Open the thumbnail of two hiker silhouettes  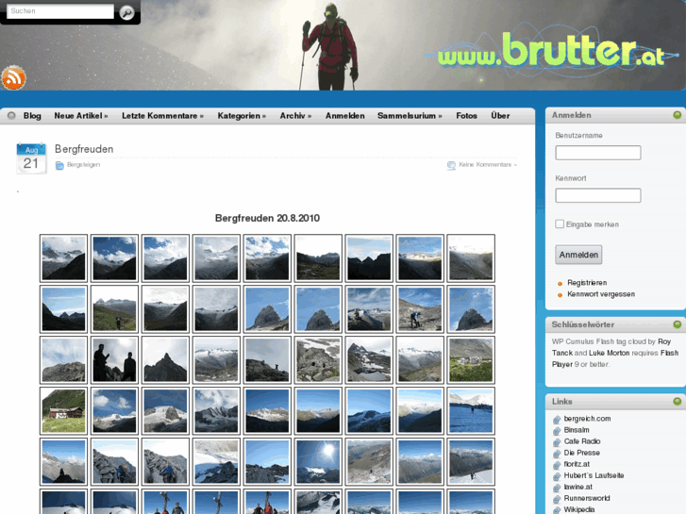tap(114, 360)
